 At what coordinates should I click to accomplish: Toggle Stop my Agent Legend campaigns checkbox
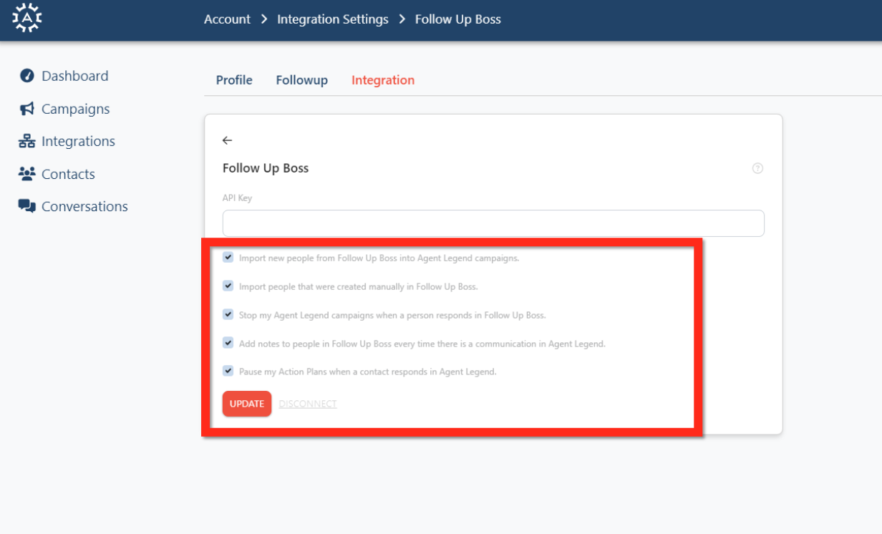228,314
